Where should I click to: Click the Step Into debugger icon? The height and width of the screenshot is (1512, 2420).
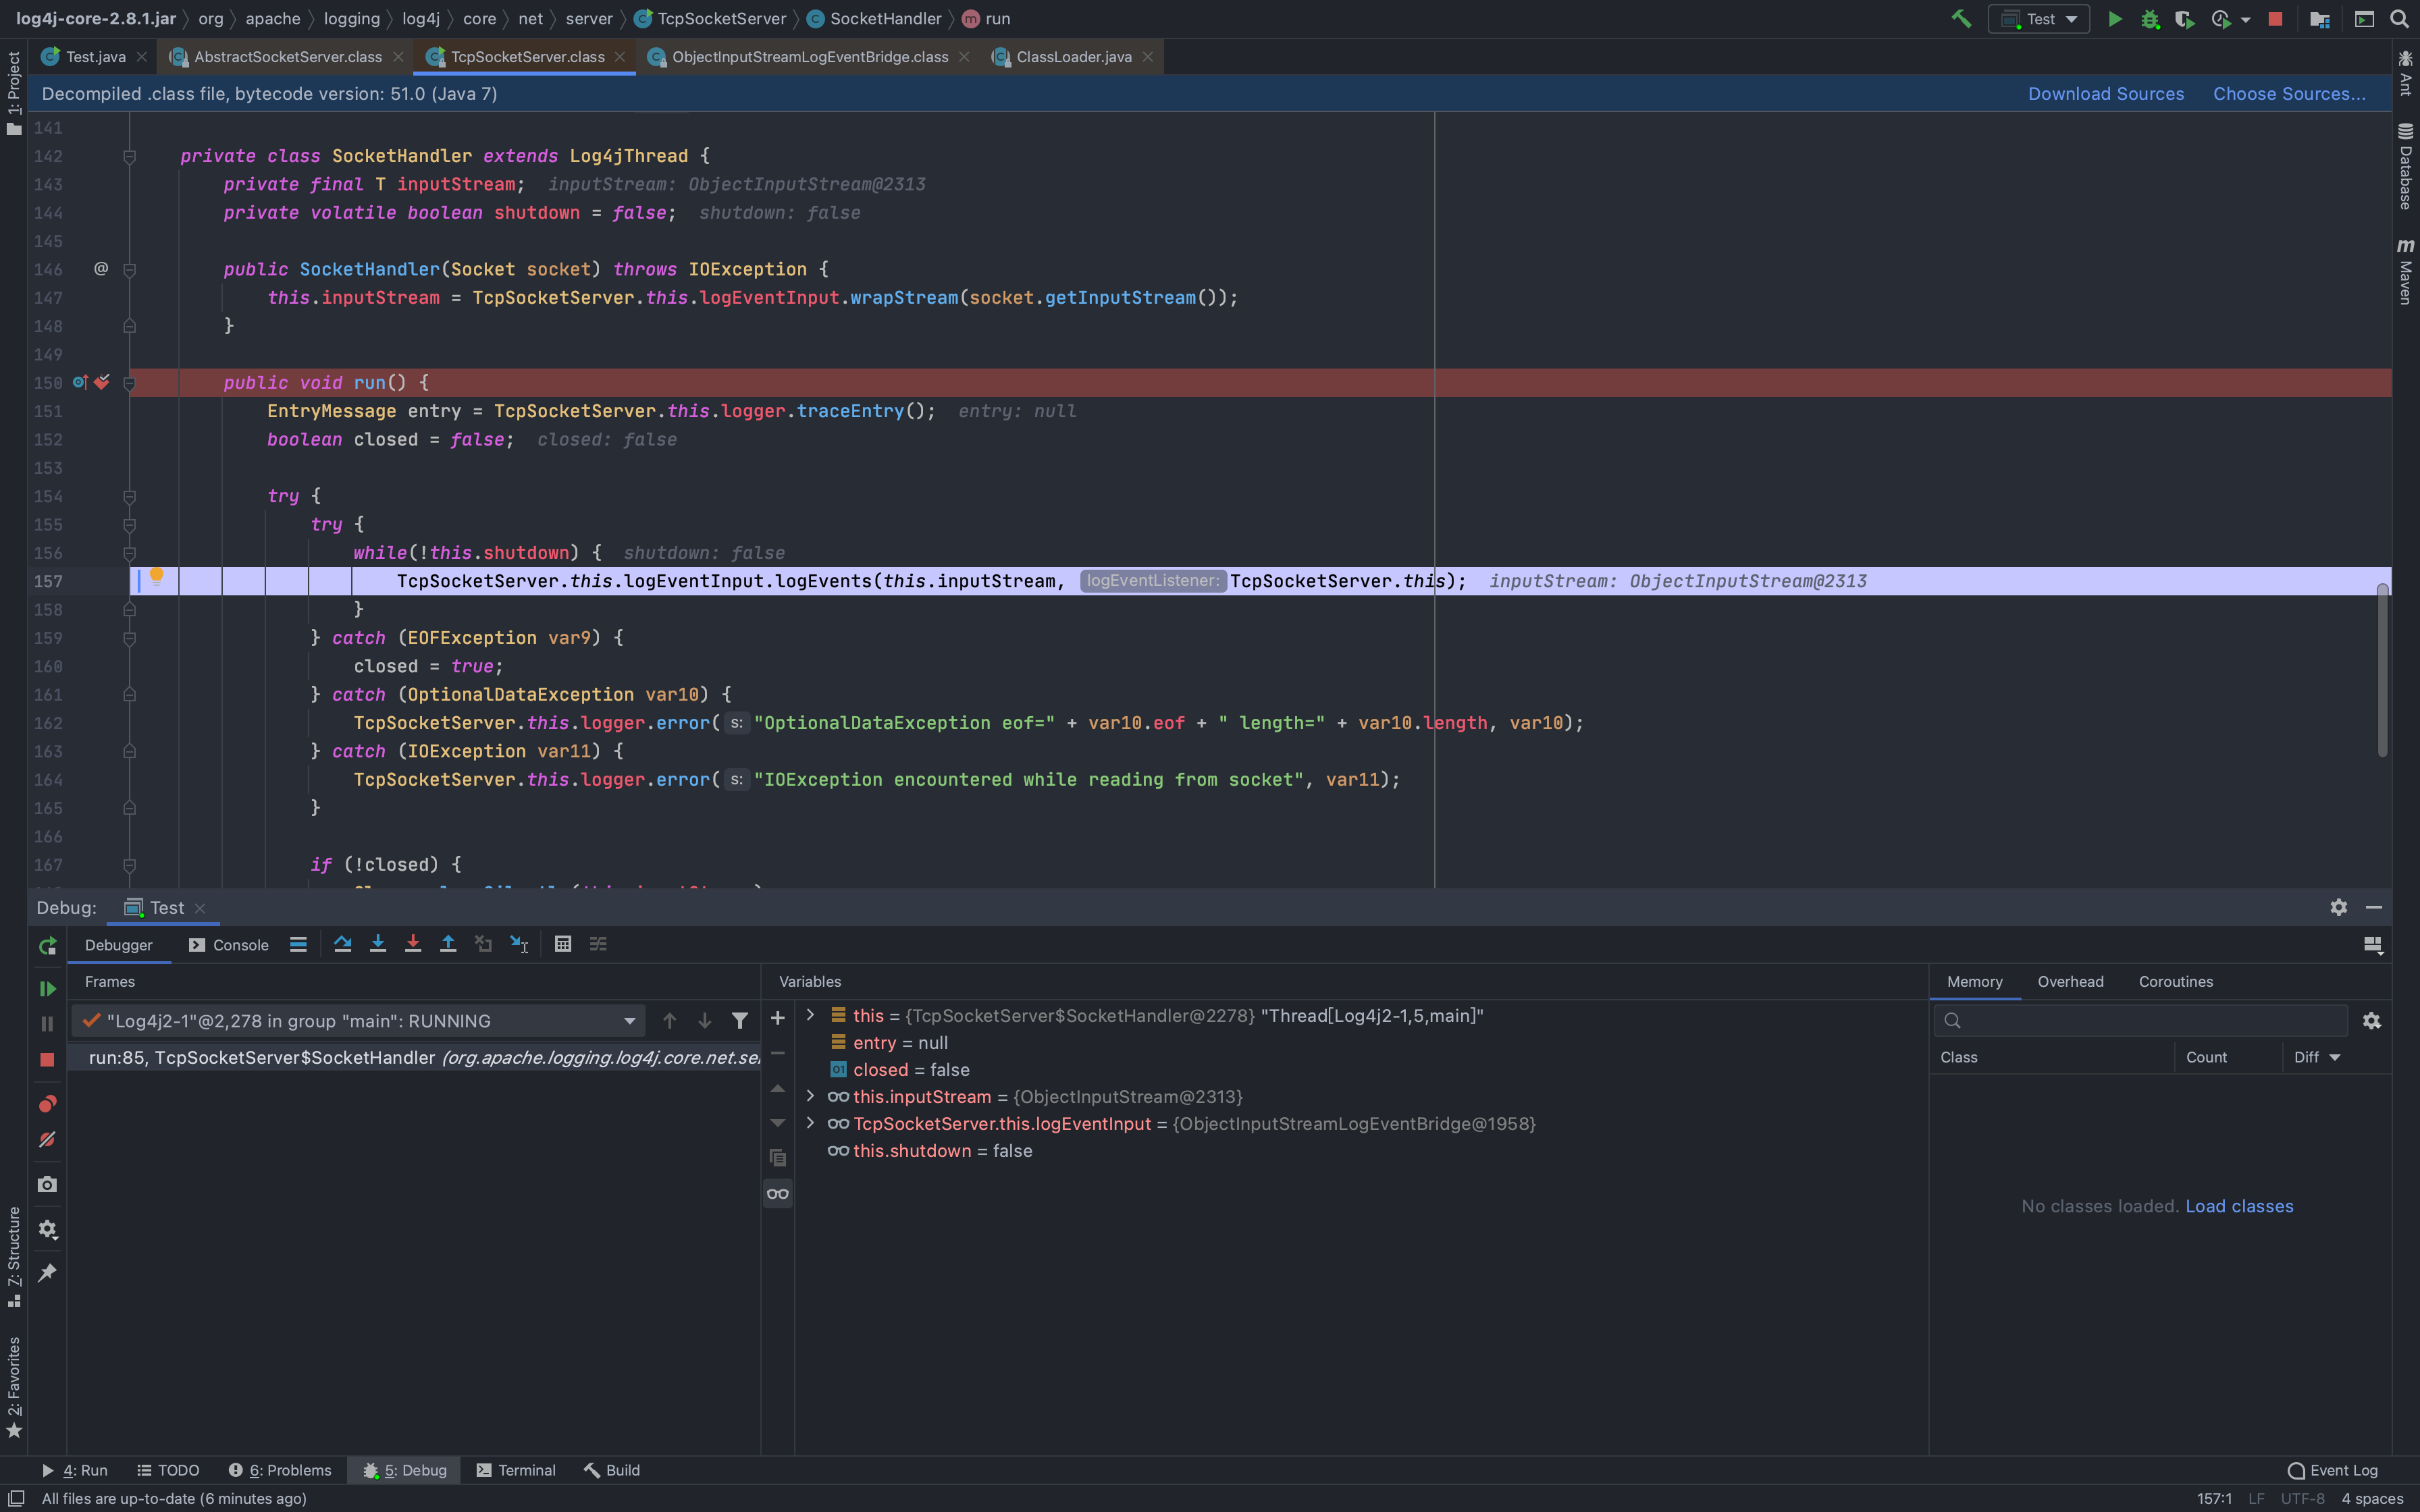point(377,944)
